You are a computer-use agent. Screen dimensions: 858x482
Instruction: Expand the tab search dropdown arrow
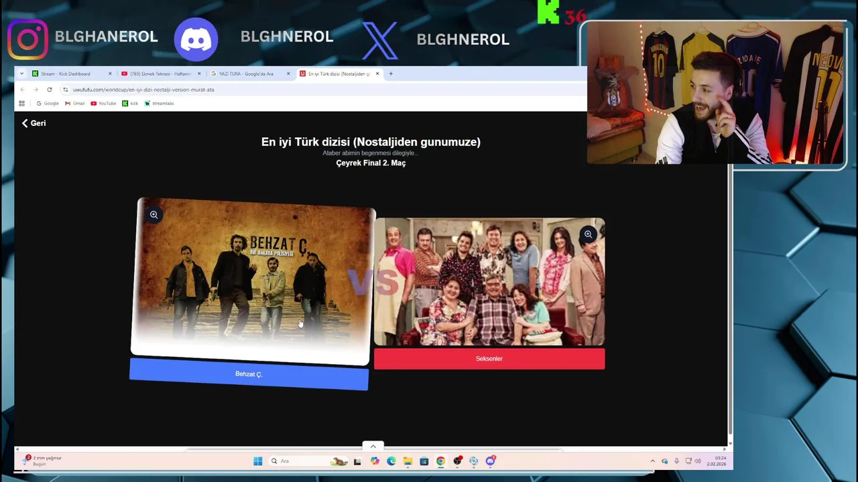21,74
